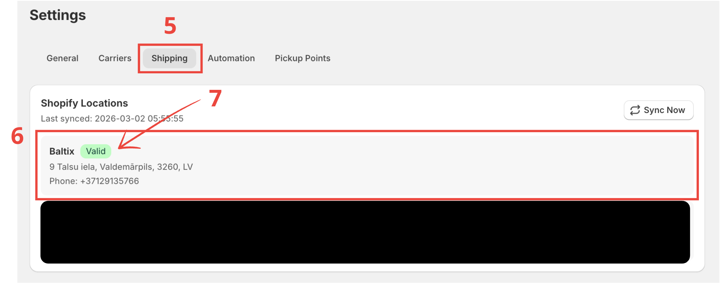The height and width of the screenshot is (283, 720).
Task: Open the General settings tab
Action: click(62, 58)
